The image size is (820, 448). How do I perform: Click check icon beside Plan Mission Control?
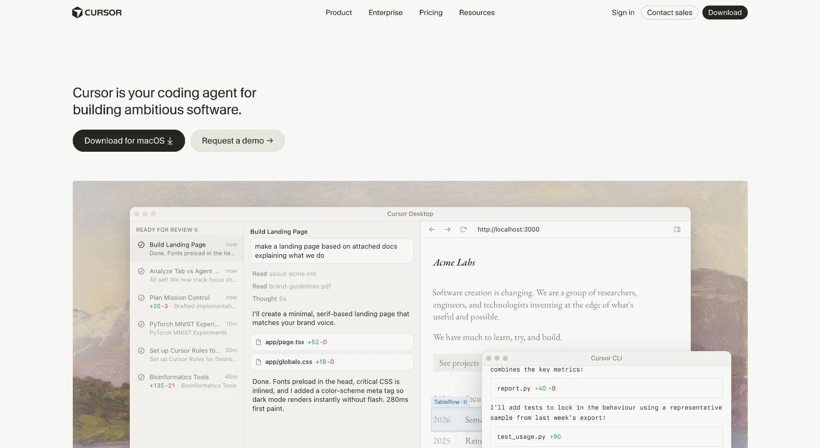coord(141,298)
